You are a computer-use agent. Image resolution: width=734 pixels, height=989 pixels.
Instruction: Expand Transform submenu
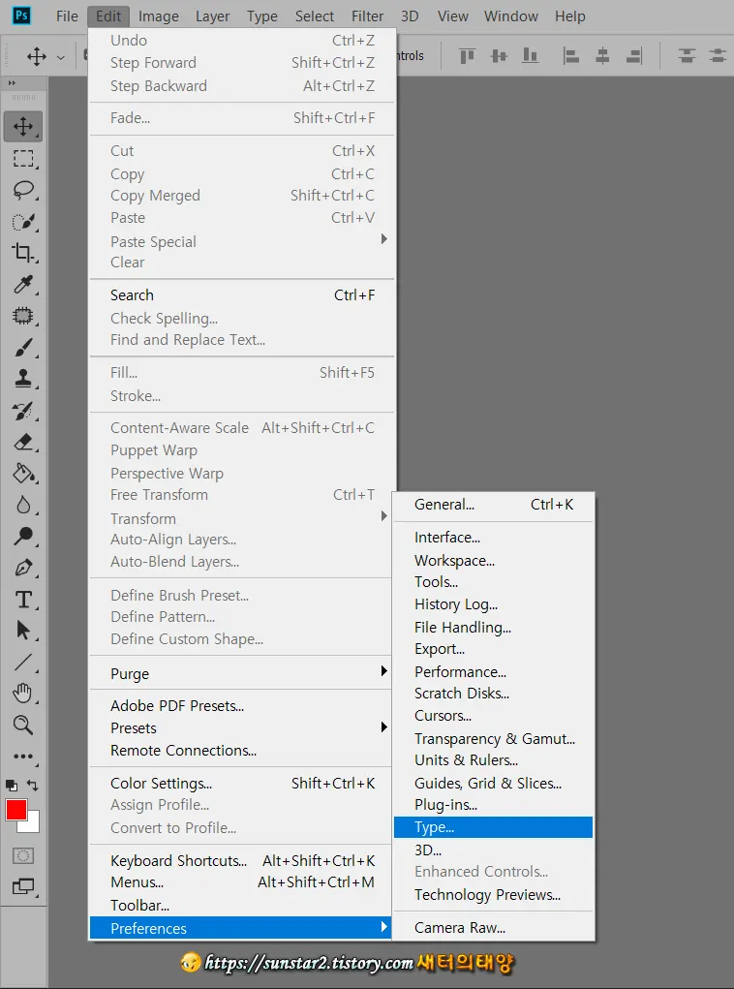pos(243,518)
